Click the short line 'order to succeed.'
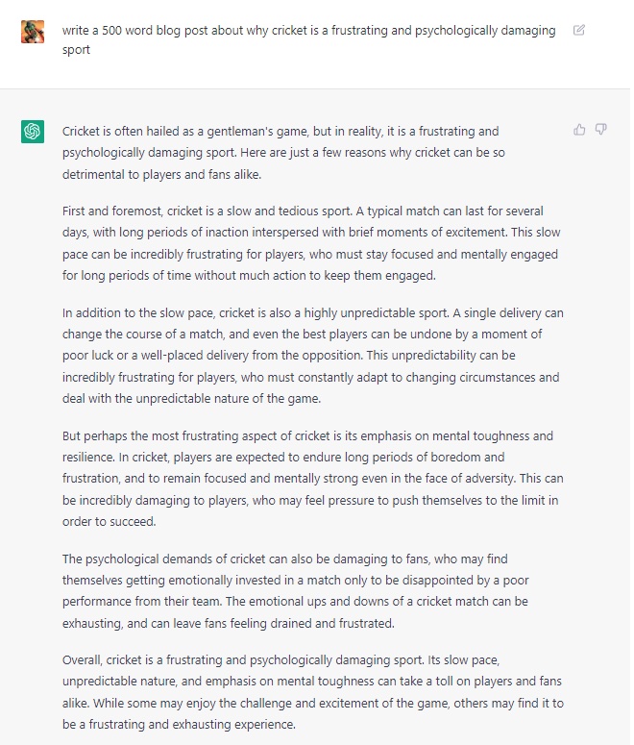 (110, 522)
